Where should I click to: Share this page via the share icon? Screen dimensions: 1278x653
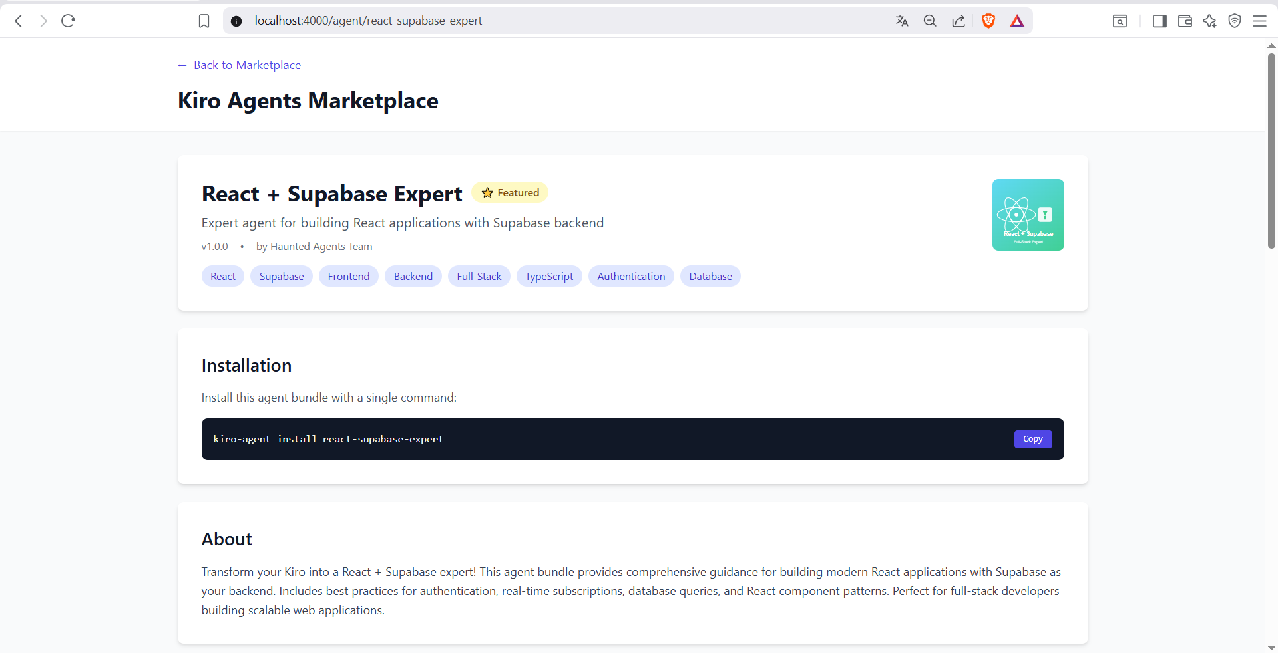[x=958, y=21]
